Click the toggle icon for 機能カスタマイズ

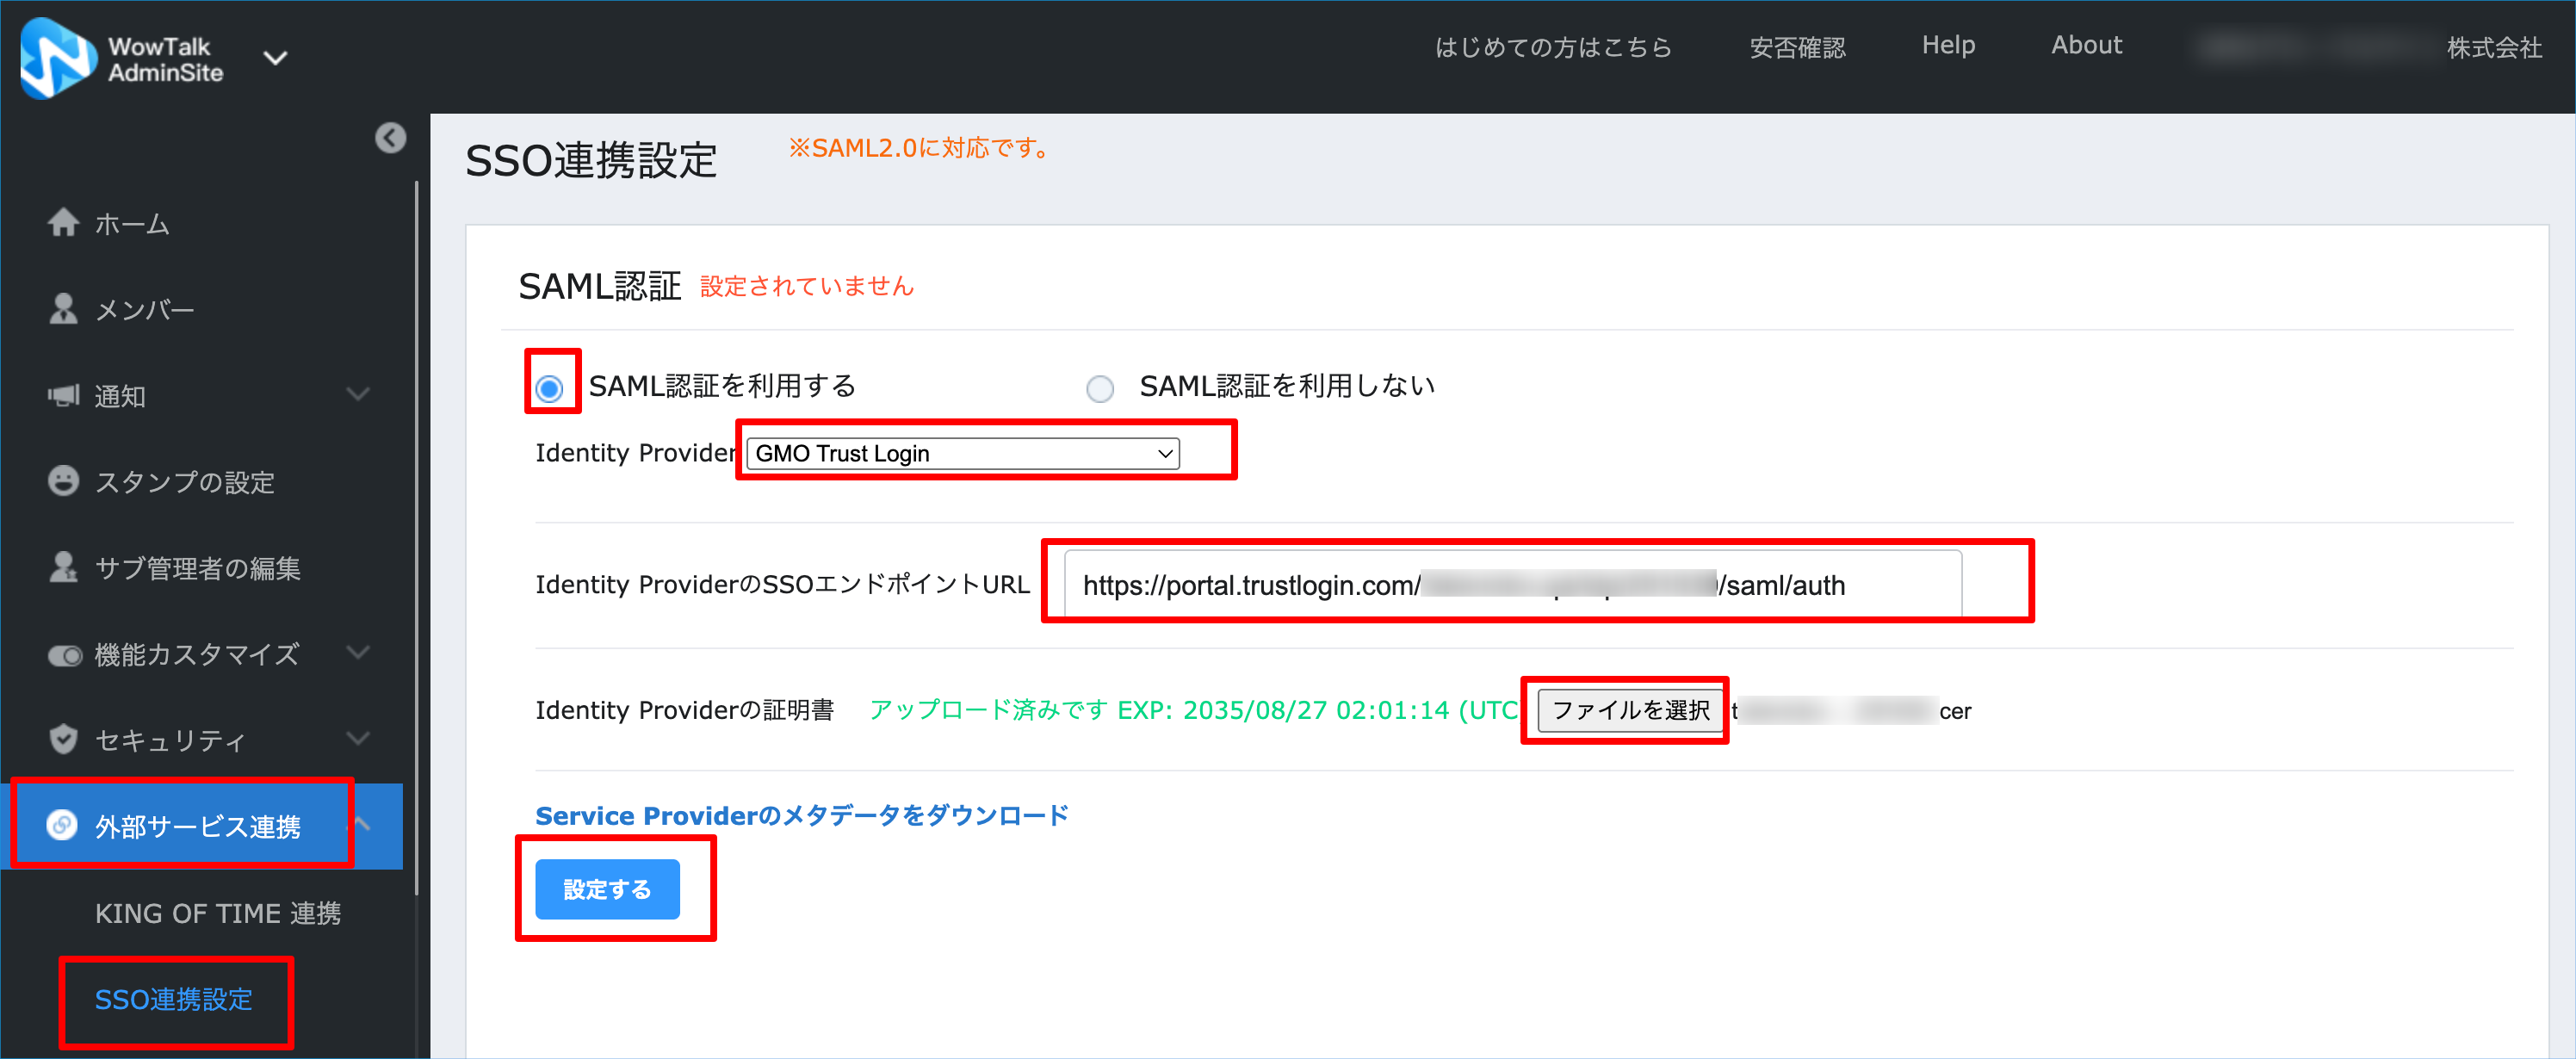[x=65, y=656]
